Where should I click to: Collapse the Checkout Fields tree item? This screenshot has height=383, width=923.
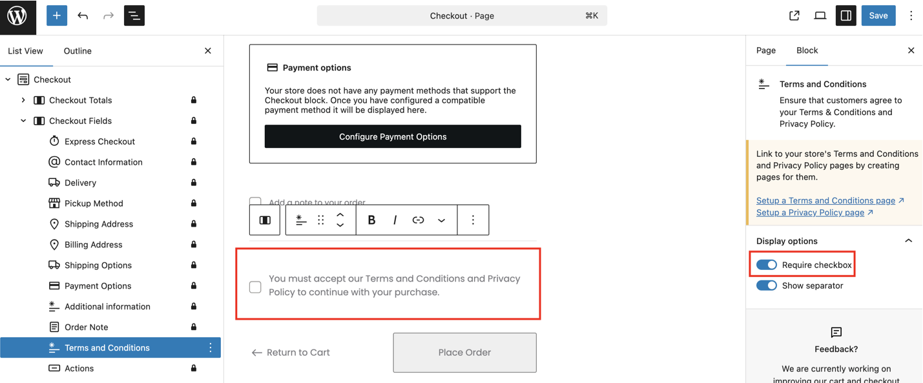pyautogui.click(x=23, y=121)
